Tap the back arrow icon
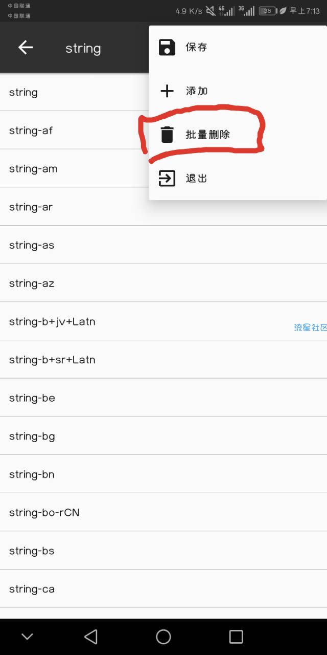 (x=26, y=48)
